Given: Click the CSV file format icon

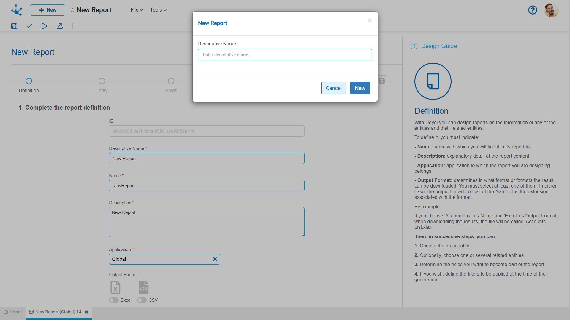Looking at the screenshot, I should [x=143, y=287].
